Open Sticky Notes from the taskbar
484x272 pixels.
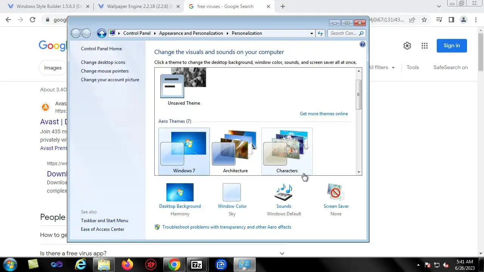33,264
